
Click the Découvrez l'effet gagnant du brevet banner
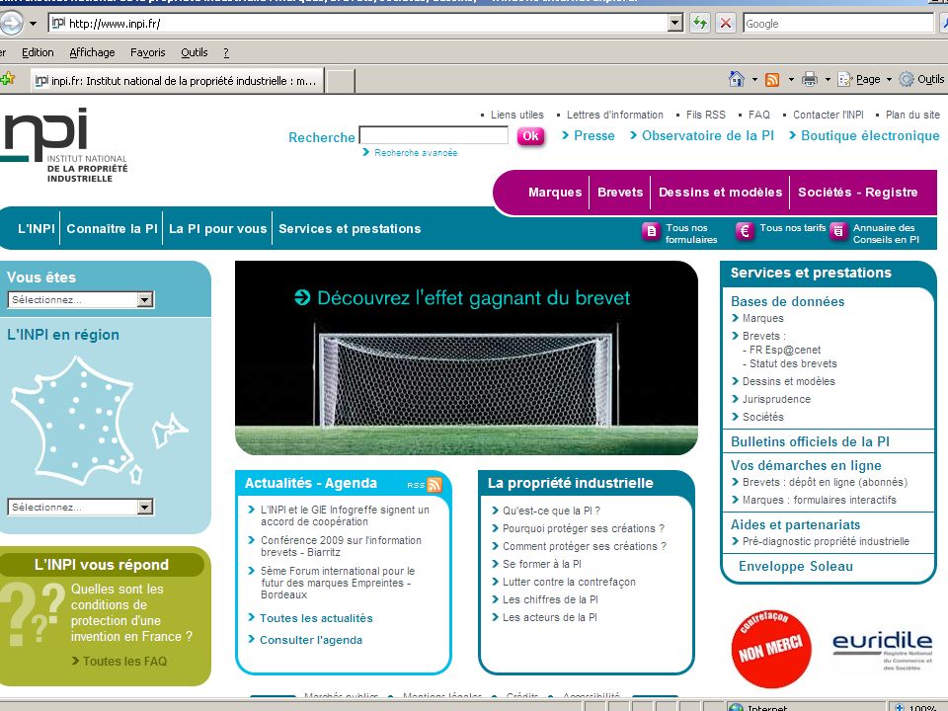pyautogui.click(x=466, y=357)
